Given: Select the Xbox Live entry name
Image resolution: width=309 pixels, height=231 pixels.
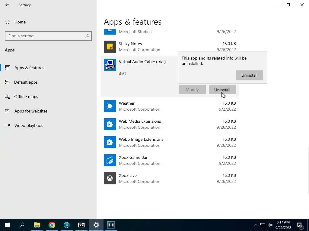Looking at the screenshot, I should click(x=128, y=175).
